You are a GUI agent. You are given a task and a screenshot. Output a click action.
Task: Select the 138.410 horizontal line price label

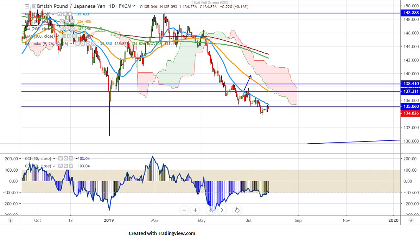coord(410,84)
